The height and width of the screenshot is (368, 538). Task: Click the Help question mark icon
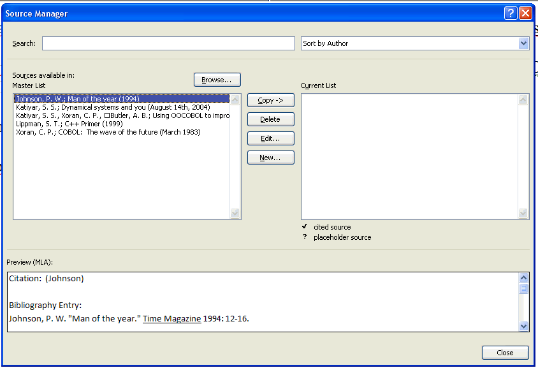click(510, 13)
